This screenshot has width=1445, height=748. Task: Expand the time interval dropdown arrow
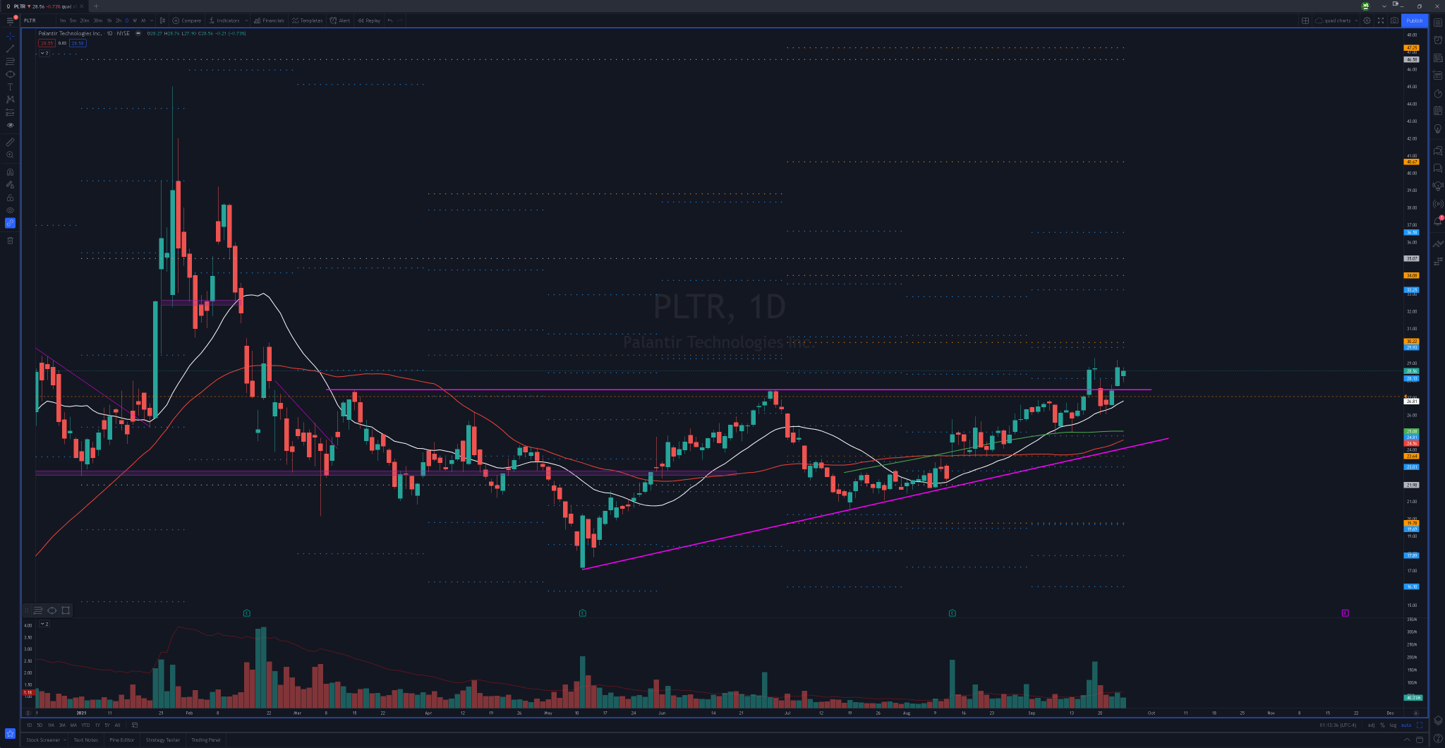[152, 20]
